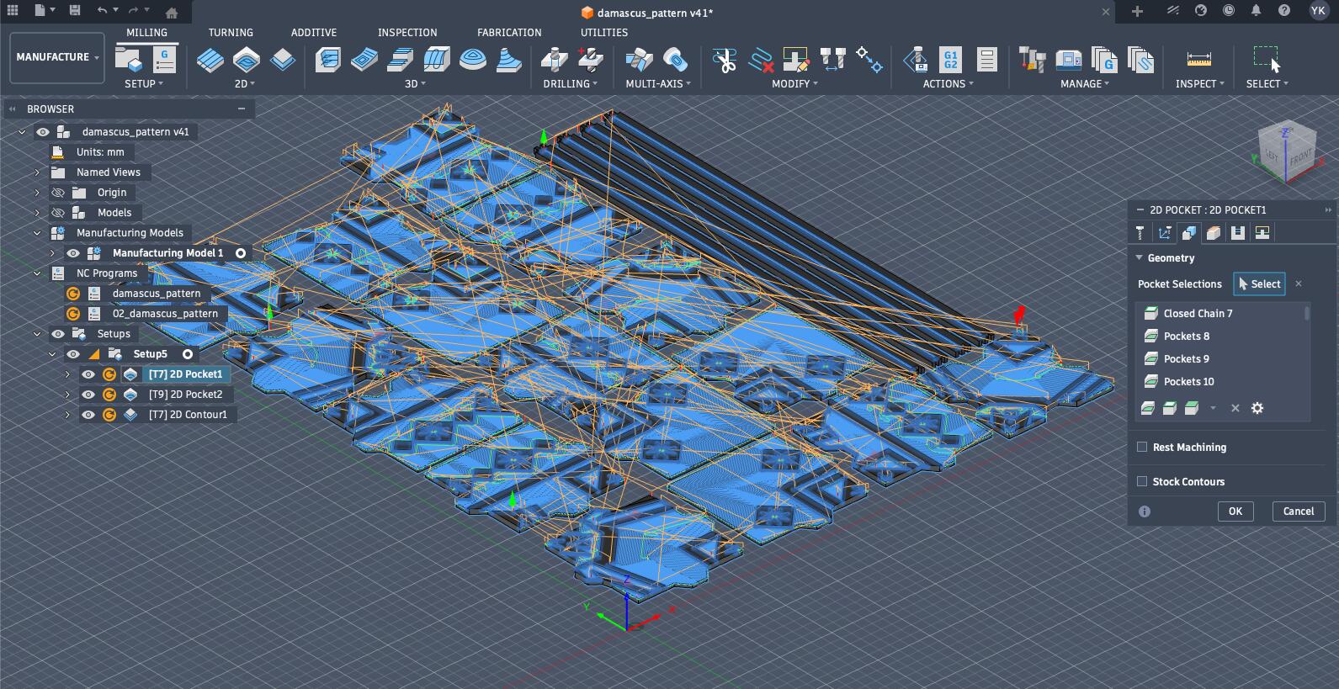
Task: Select the Swarf multi-axis tool icon
Action: (x=639, y=60)
